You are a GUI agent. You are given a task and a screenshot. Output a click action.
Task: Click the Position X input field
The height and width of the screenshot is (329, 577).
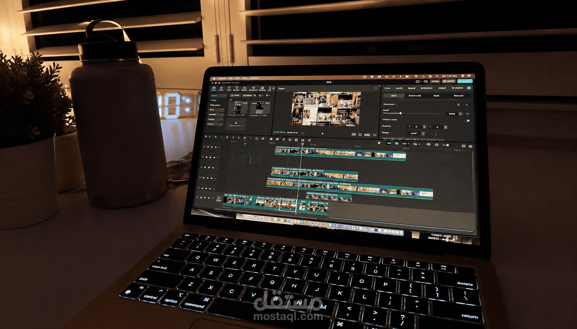pos(415,127)
